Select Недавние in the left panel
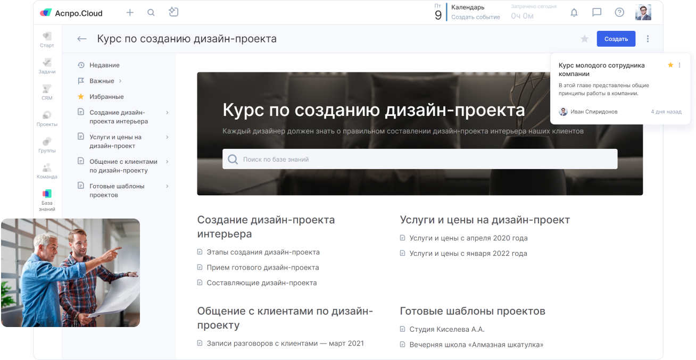This screenshot has width=696, height=360. [x=104, y=65]
